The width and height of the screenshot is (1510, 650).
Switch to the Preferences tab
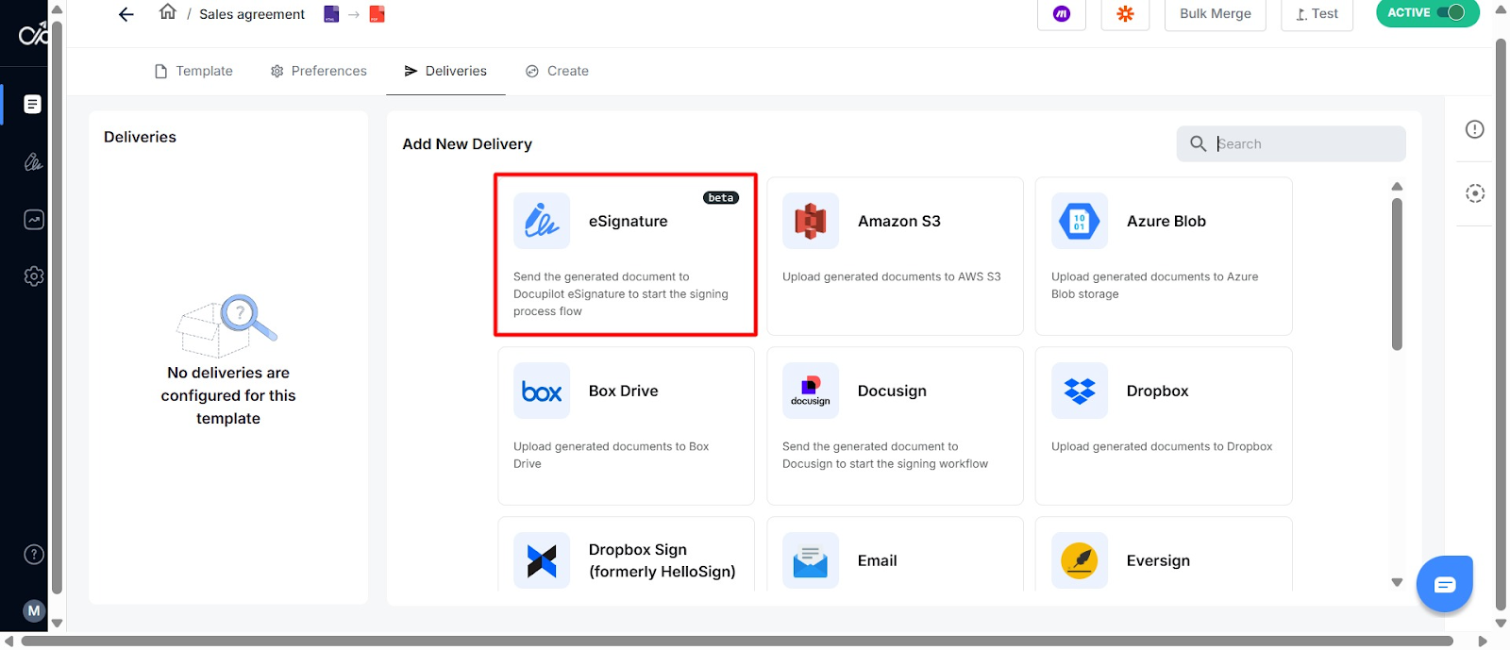click(x=319, y=71)
